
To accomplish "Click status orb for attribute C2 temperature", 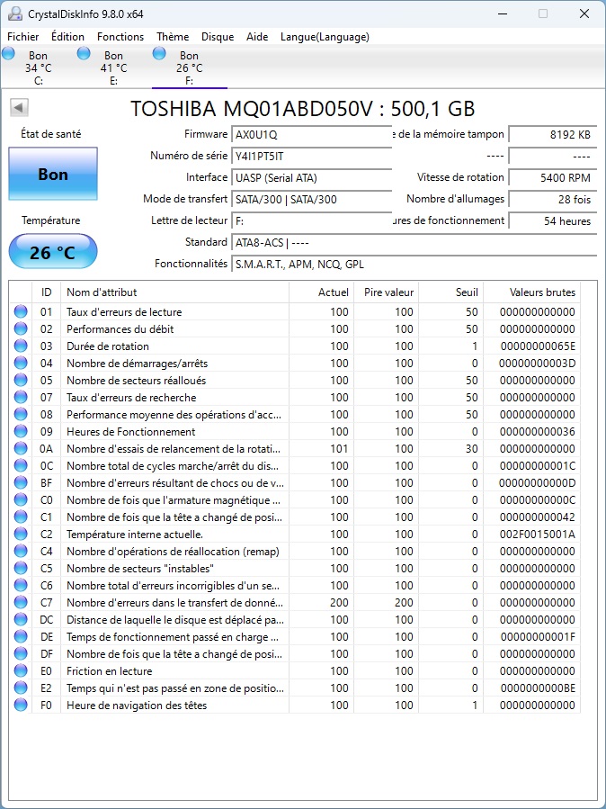I will 21,534.
